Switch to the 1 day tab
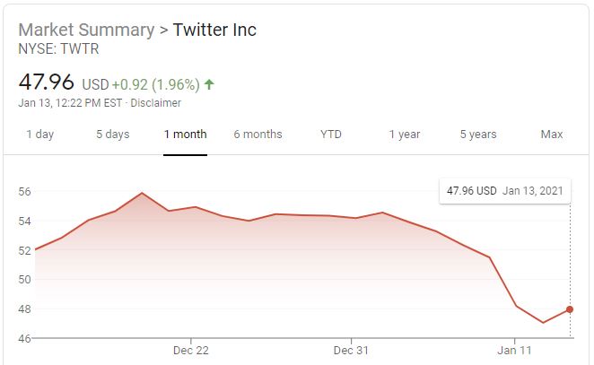 pos(39,135)
